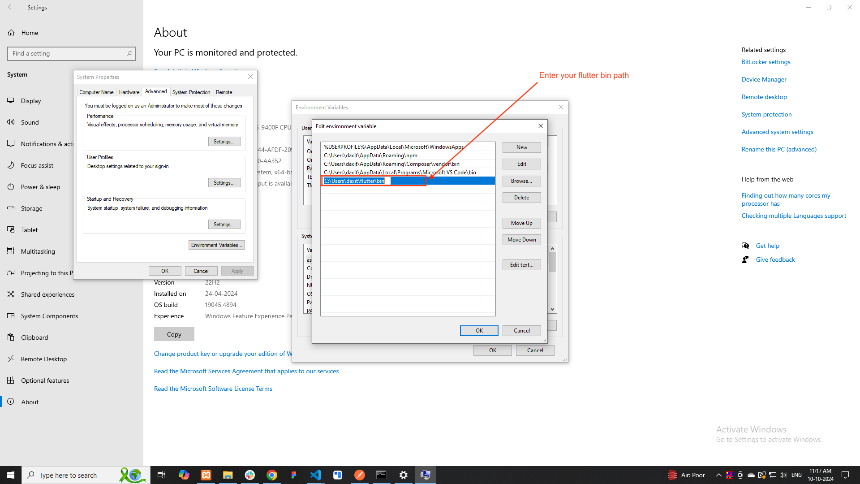Screen dimensions: 860x484
Task: Click BitLocker settings in Related settings
Action: coord(766,61)
